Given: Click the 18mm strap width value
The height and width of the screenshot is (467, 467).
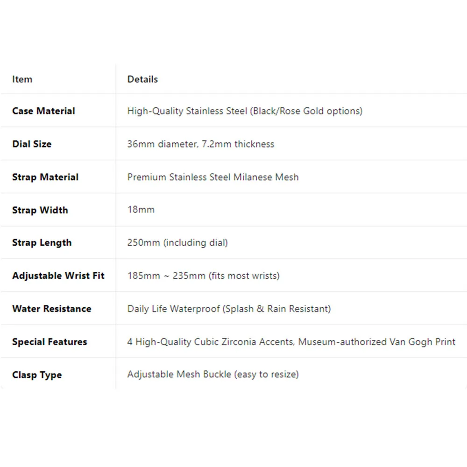Looking at the screenshot, I should [141, 210].
